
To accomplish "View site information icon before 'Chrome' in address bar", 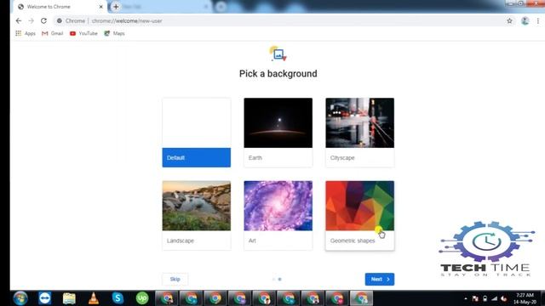I will (60, 20).
